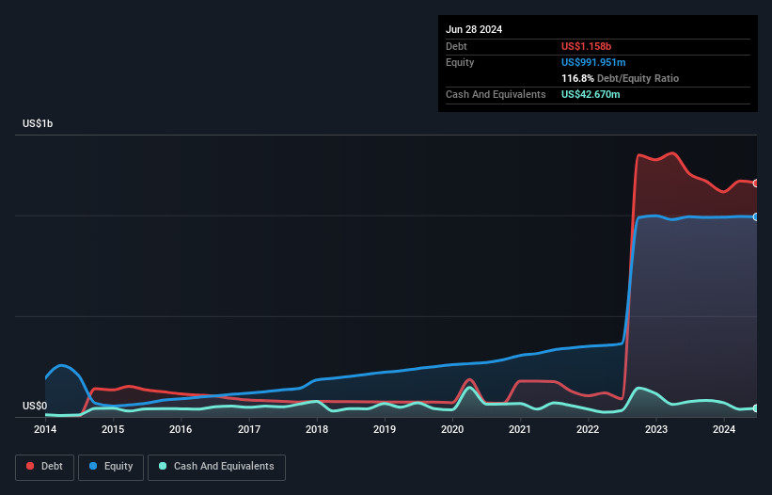Select the 2022 x-axis label
This screenshot has height=495, width=772.
point(588,429)
